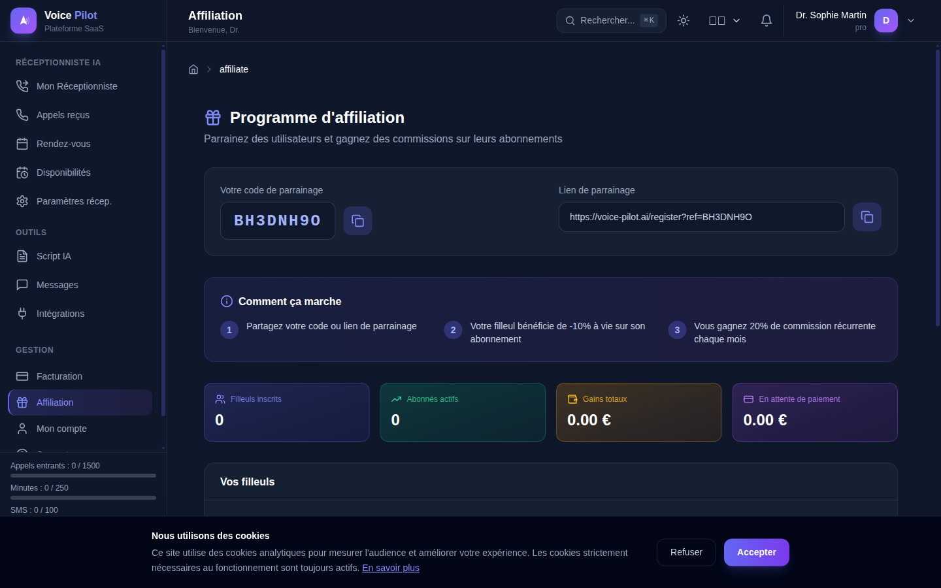Click the Vos filleuls heading

coord(248,482)
